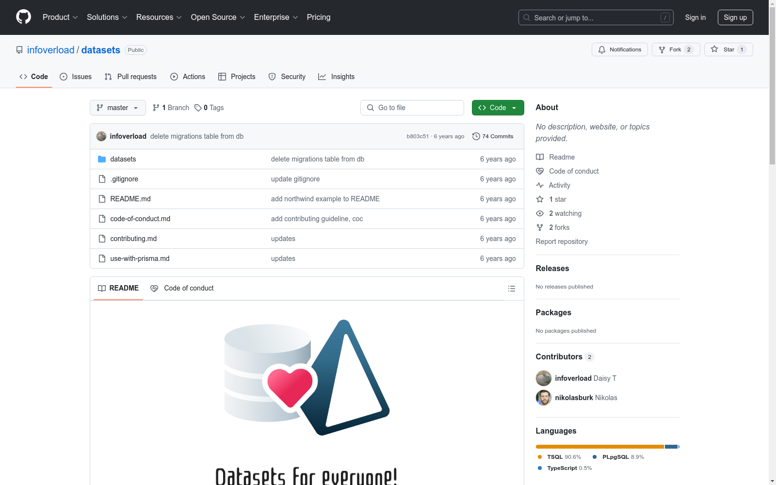Click infoverload avatar in latest commit row
Image resolution: width=776 pixels, height=485 pixels.
[101, 136]
